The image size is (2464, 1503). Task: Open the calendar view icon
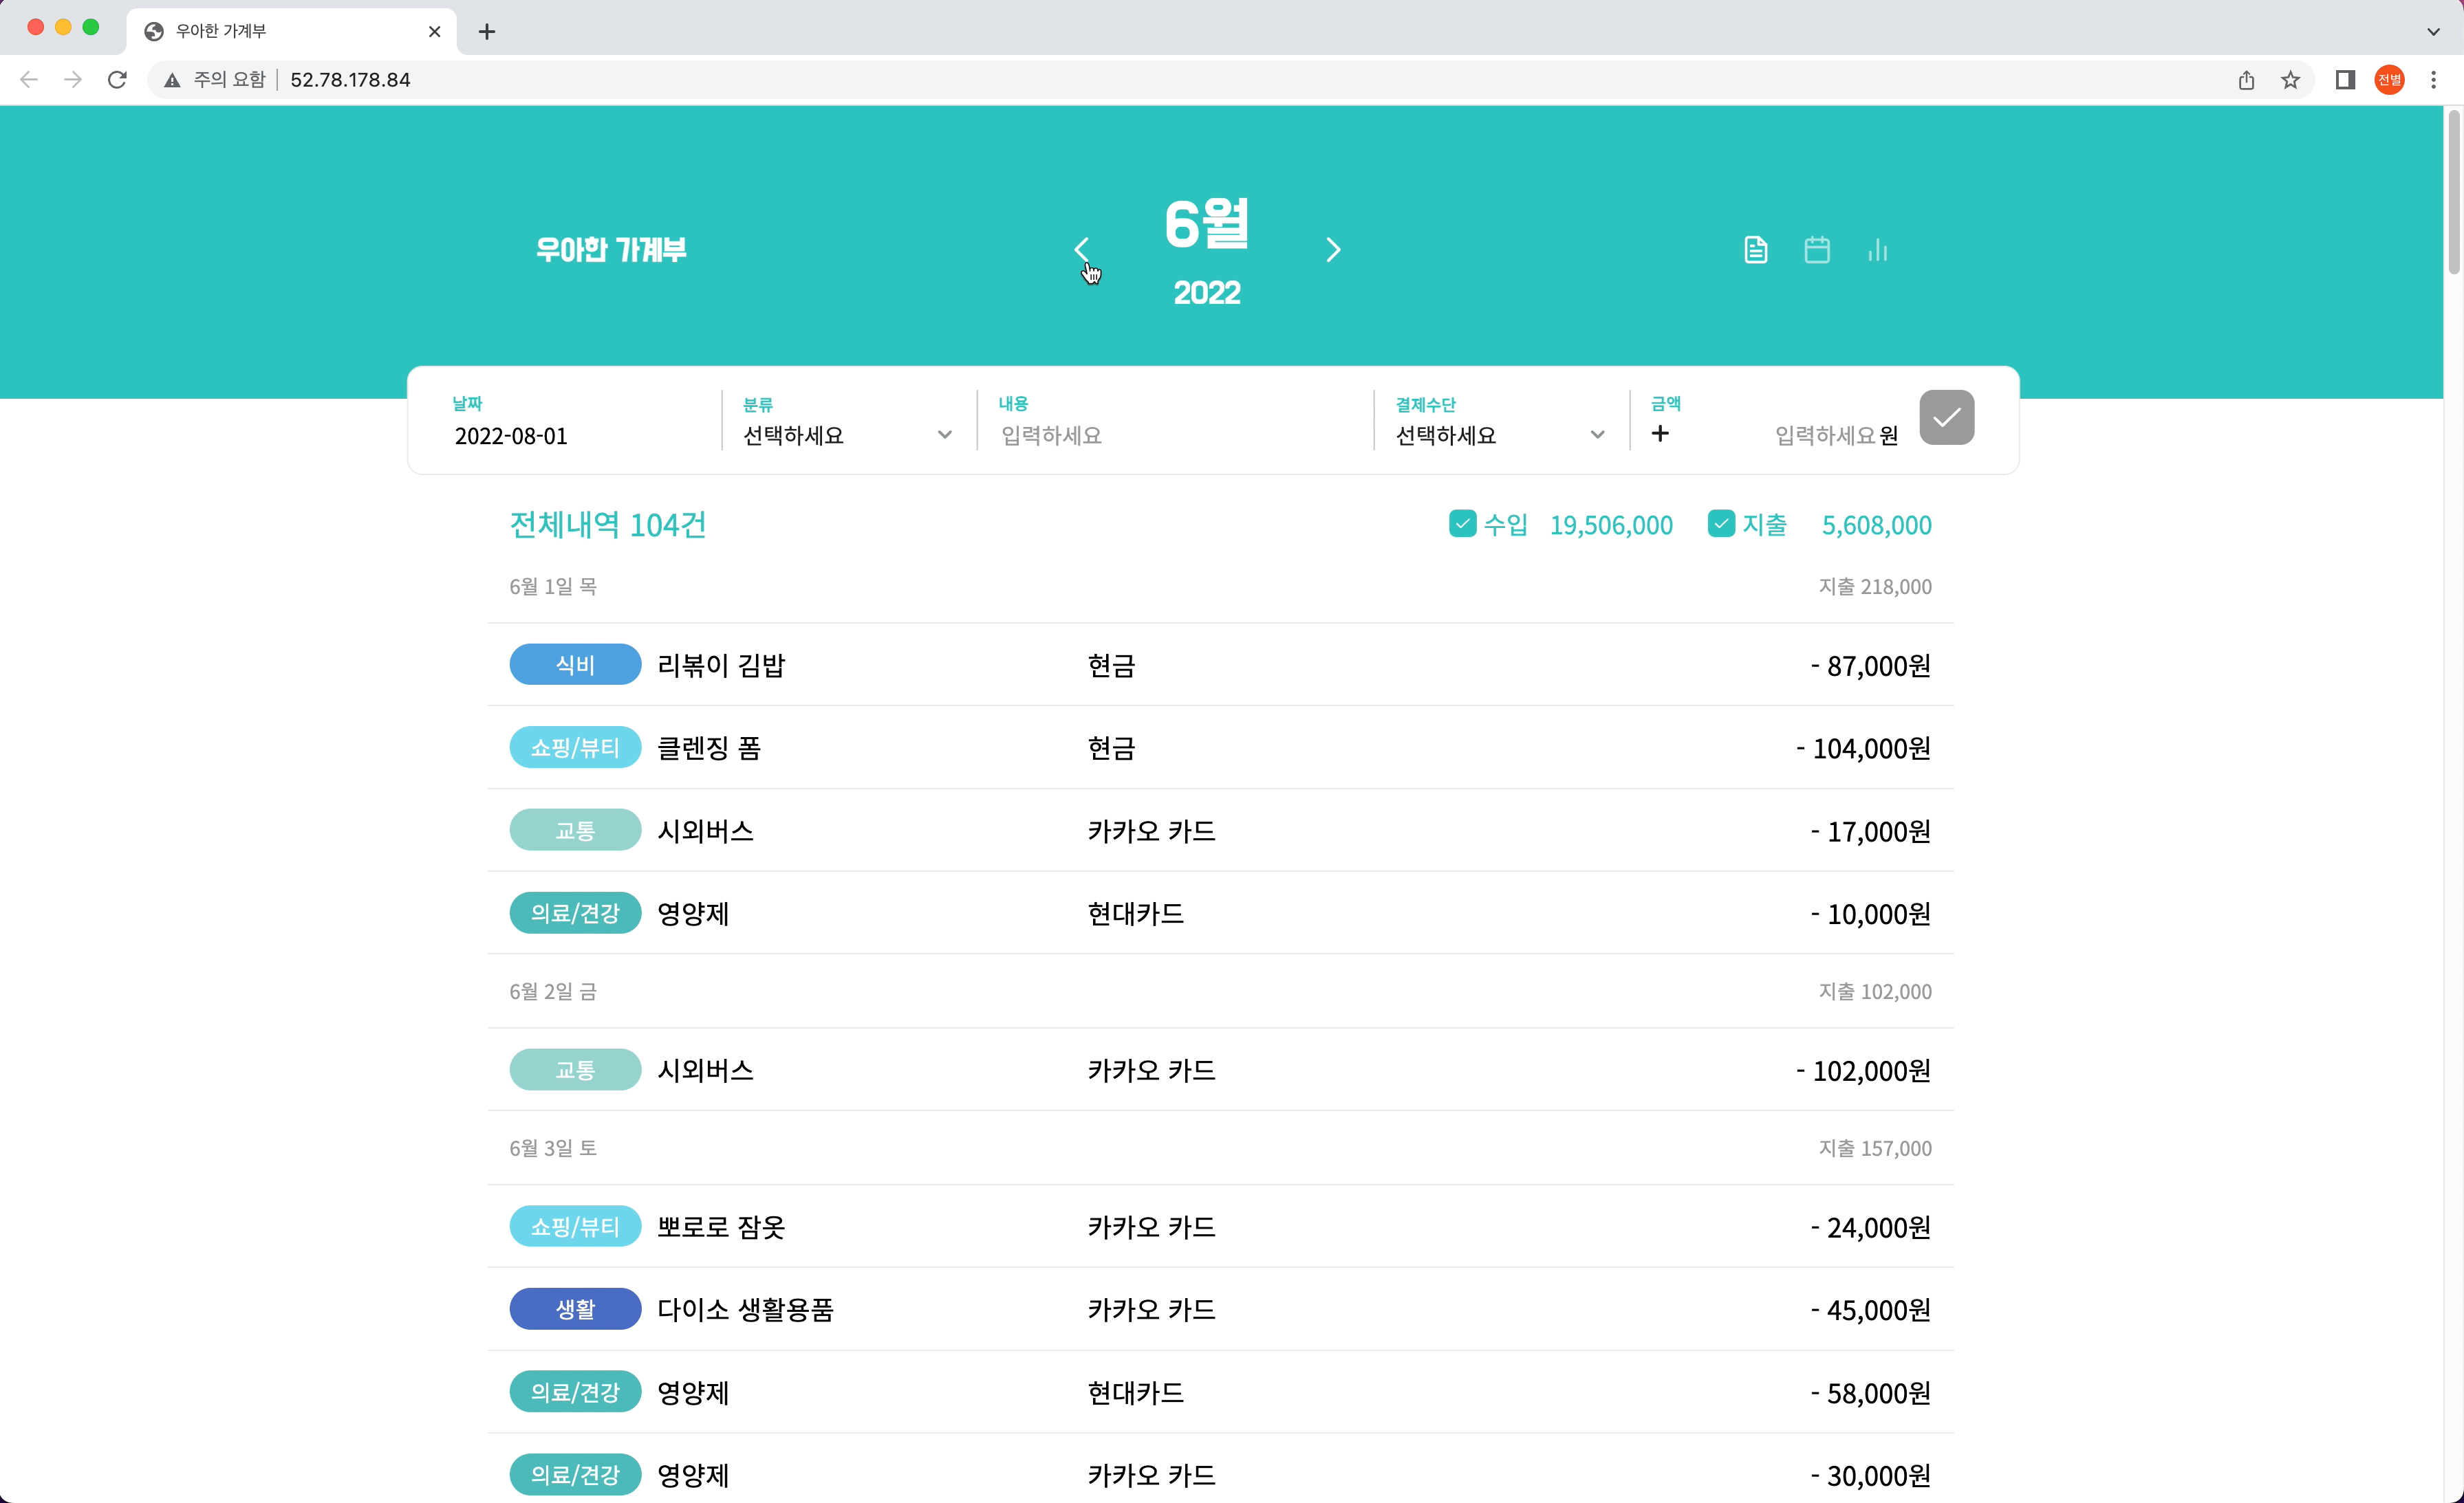pyautogui.click(x=1816, y=250)
